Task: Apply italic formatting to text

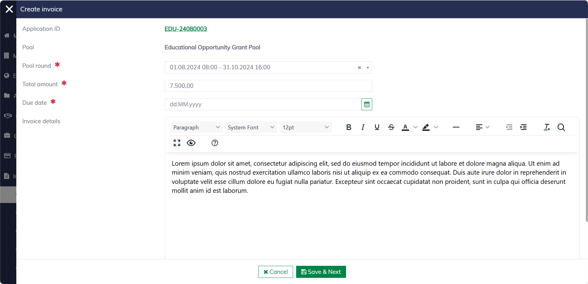Action: [x=363, y=127]
